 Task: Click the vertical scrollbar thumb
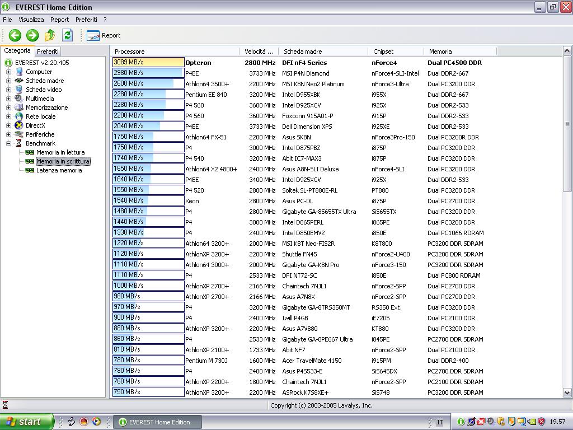coord(567,124)
